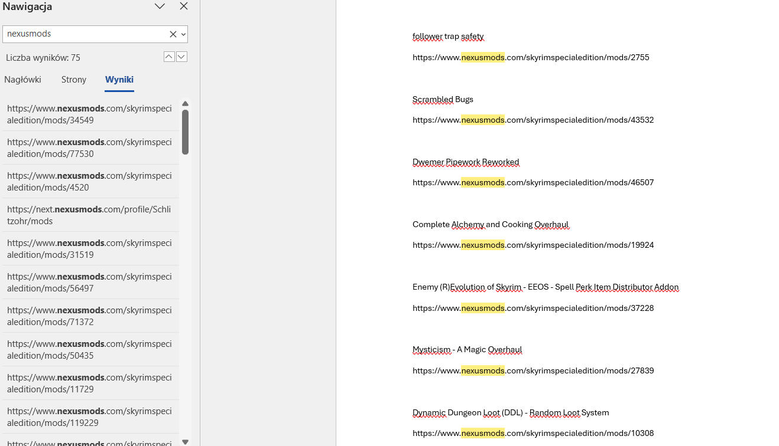Click the Scrambled Bugs title
779x446 pixels.
pos(443,99)
